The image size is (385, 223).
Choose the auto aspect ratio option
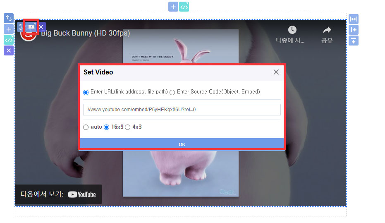(x=86, y=127)
